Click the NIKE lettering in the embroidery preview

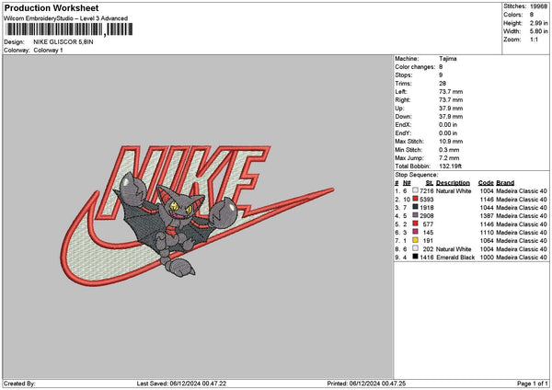pyautogui.click(x=183, y=181)
